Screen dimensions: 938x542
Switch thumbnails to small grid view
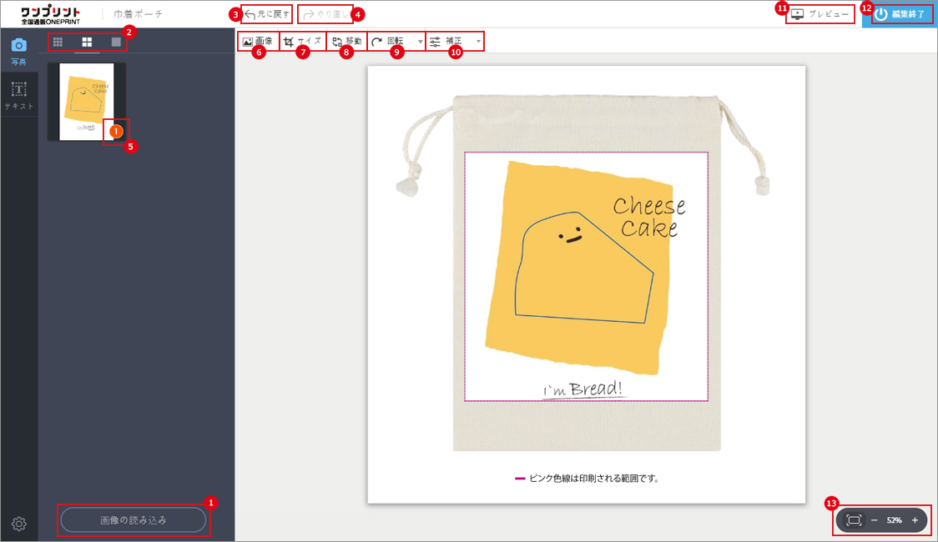[x=58, y=42]
